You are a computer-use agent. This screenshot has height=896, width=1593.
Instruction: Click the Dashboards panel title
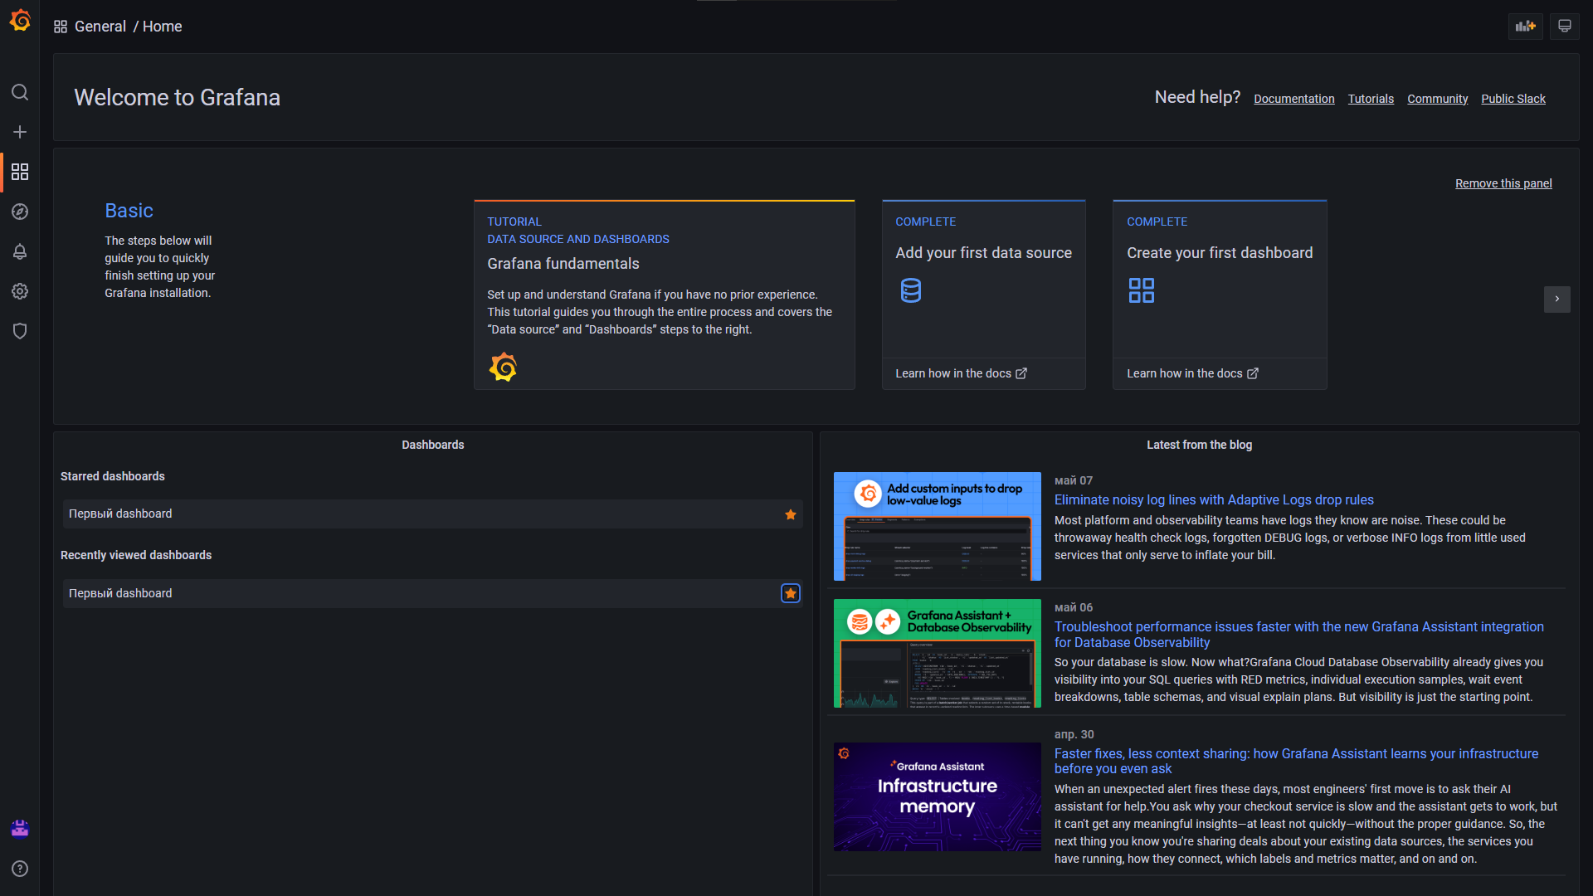433,445
